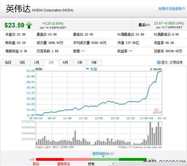Click the 股息 value
Image resolution: width=187 pixels, height=166 pixels.
(79, 51)
